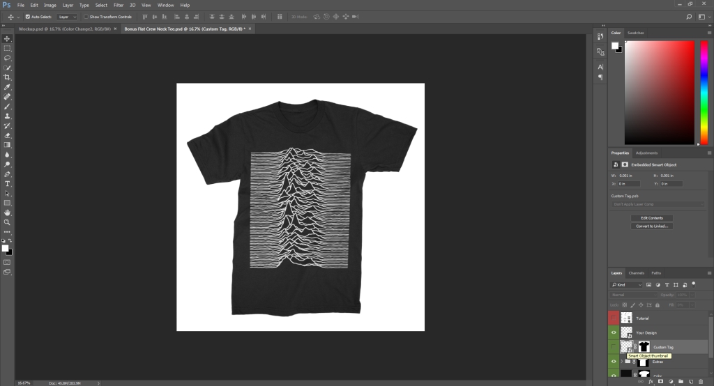Swap foreground and background colors icon
The width and height of the screenshot is (714, 386).
coord(10,240)
